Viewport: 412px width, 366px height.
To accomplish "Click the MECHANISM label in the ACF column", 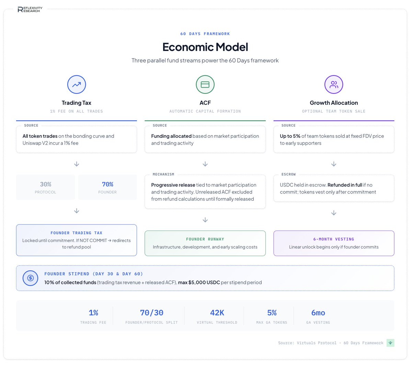I will (x=163, y=175).
